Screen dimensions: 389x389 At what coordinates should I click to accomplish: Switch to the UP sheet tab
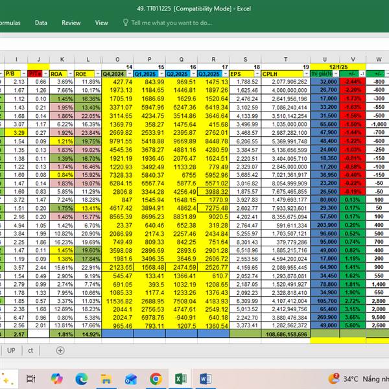[x=11, y=351]
